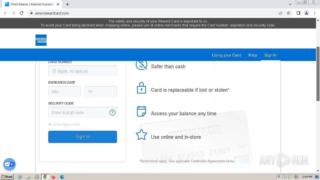320x180 pixels.
Task: Open the Windows Start menu
Action: click(x=7, y=177)
